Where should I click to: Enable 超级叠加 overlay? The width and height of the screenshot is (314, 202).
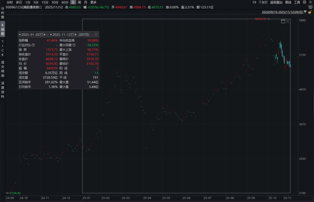[276, 2]
